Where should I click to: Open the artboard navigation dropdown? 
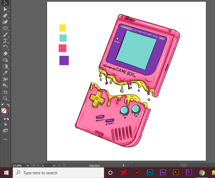[x=54, y=166]
